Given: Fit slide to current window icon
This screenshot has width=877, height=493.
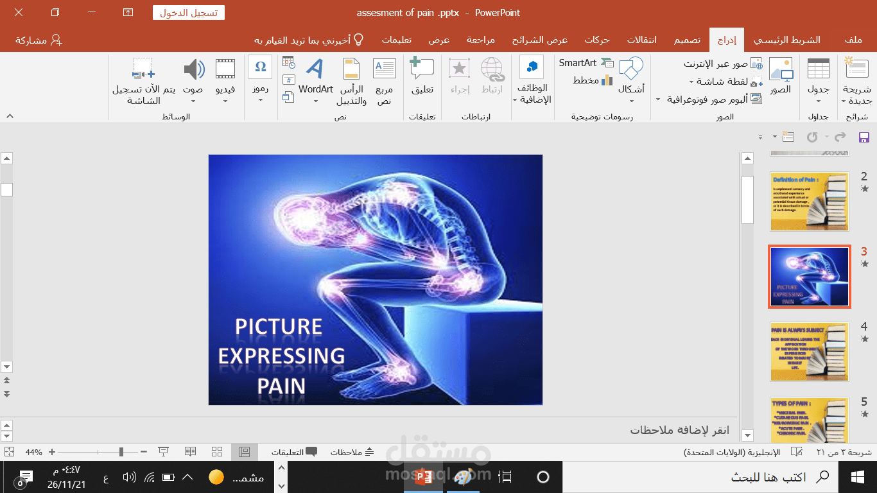Looking at the screenshot, I should pyautogui.click(x=9, y=452).
